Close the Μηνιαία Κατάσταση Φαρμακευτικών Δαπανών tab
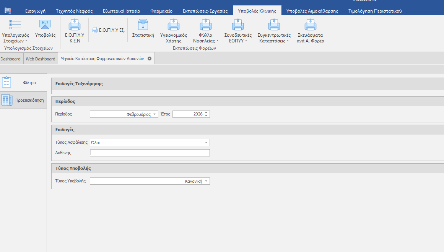The height and width of the screenshot is (252, 444). tap(150, 59)
